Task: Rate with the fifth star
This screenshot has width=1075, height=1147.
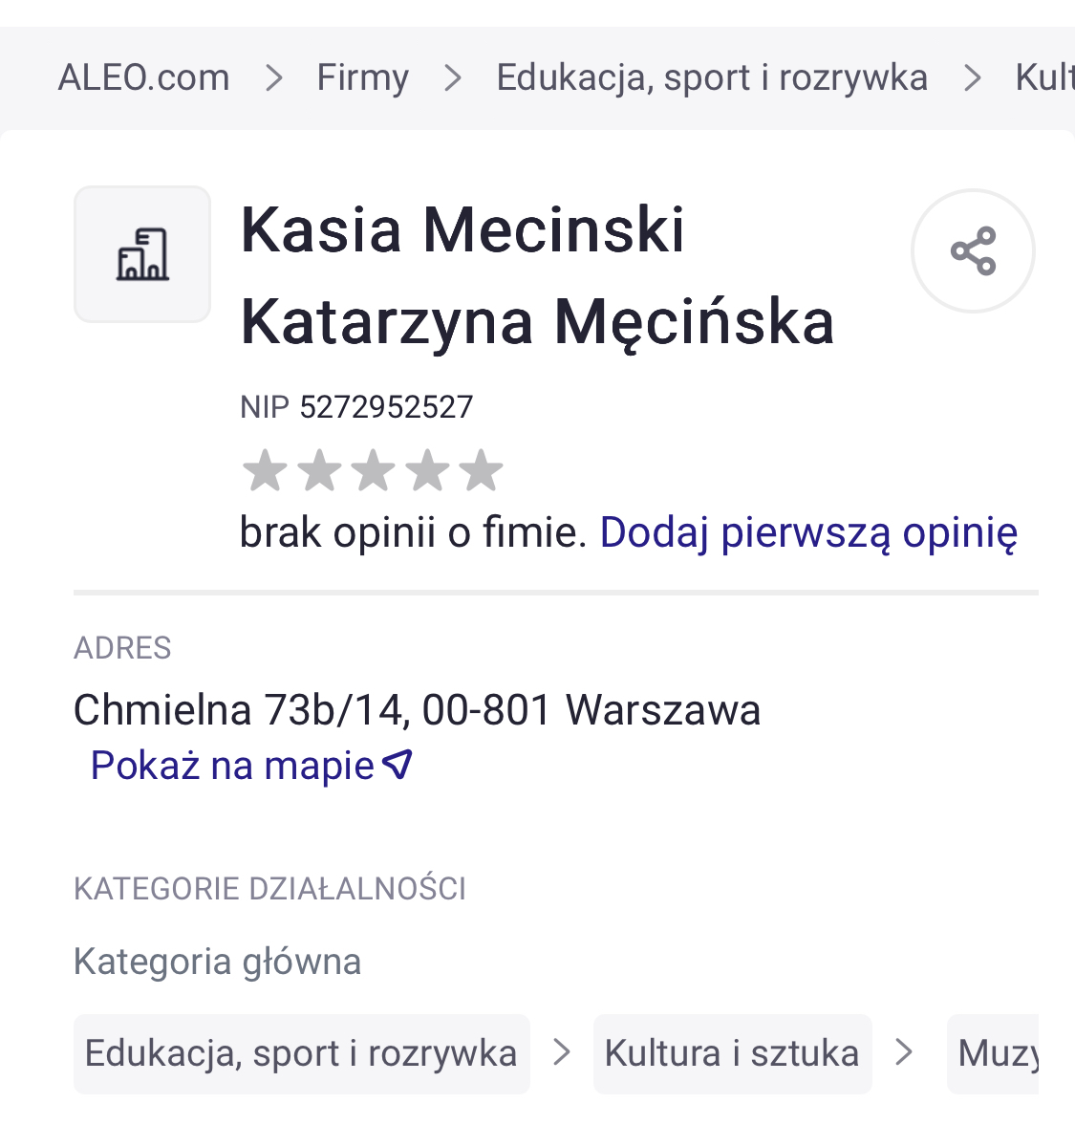Action: pyautogui.click(x=481, y=470)
